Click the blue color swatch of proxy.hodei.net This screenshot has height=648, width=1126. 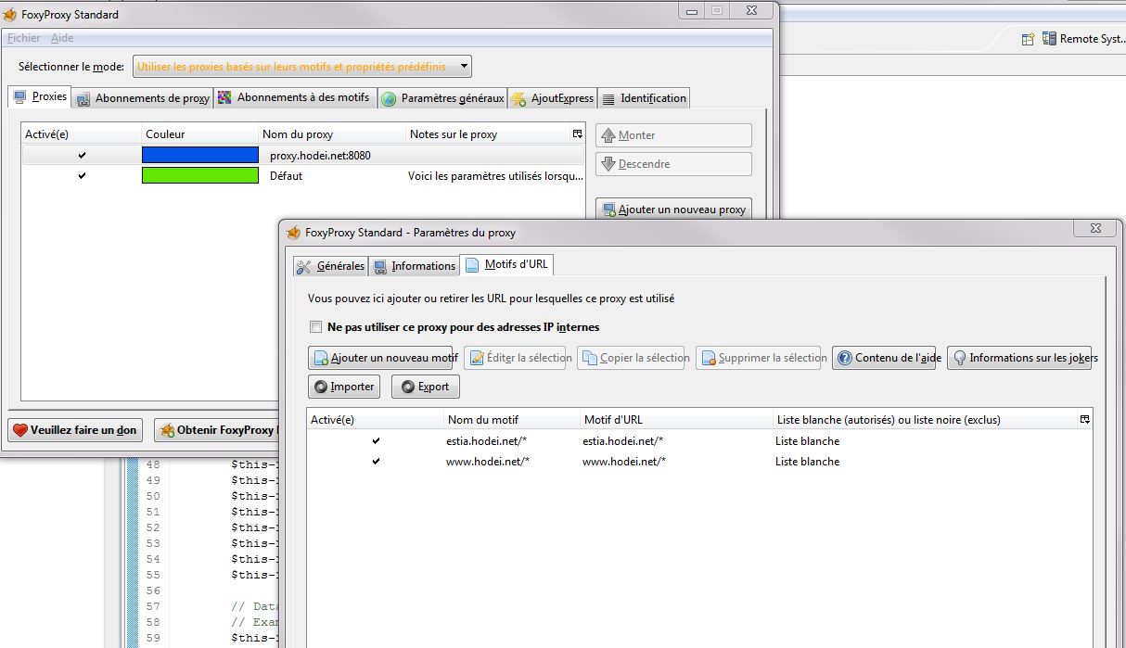(x=200, y=156)
